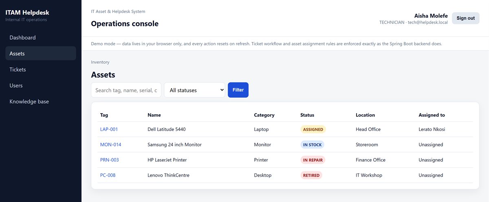Click the Head Office location cell

(368, 129)
